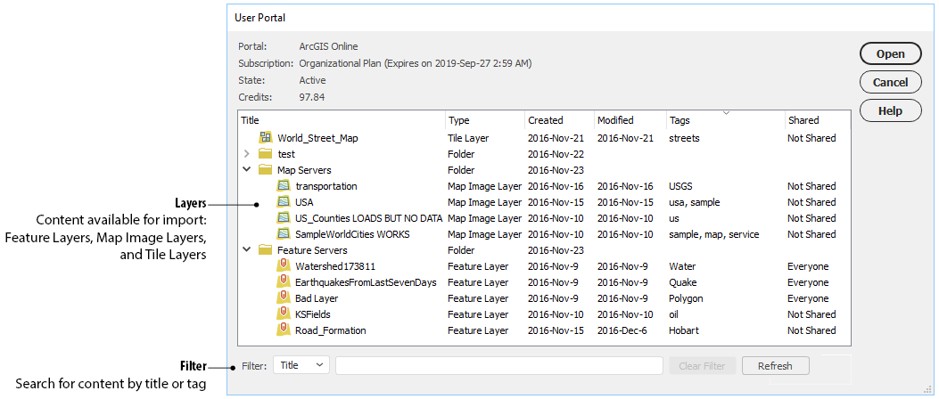The image size is (939, 399).
Task: Select the test folder row
Action: coord(544,154)
